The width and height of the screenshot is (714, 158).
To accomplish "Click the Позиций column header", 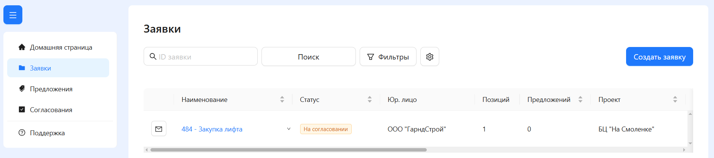I will coord(496,100).
